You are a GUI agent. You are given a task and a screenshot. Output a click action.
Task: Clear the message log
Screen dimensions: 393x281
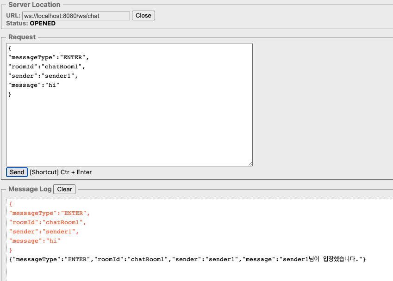(x=64, y=189)
